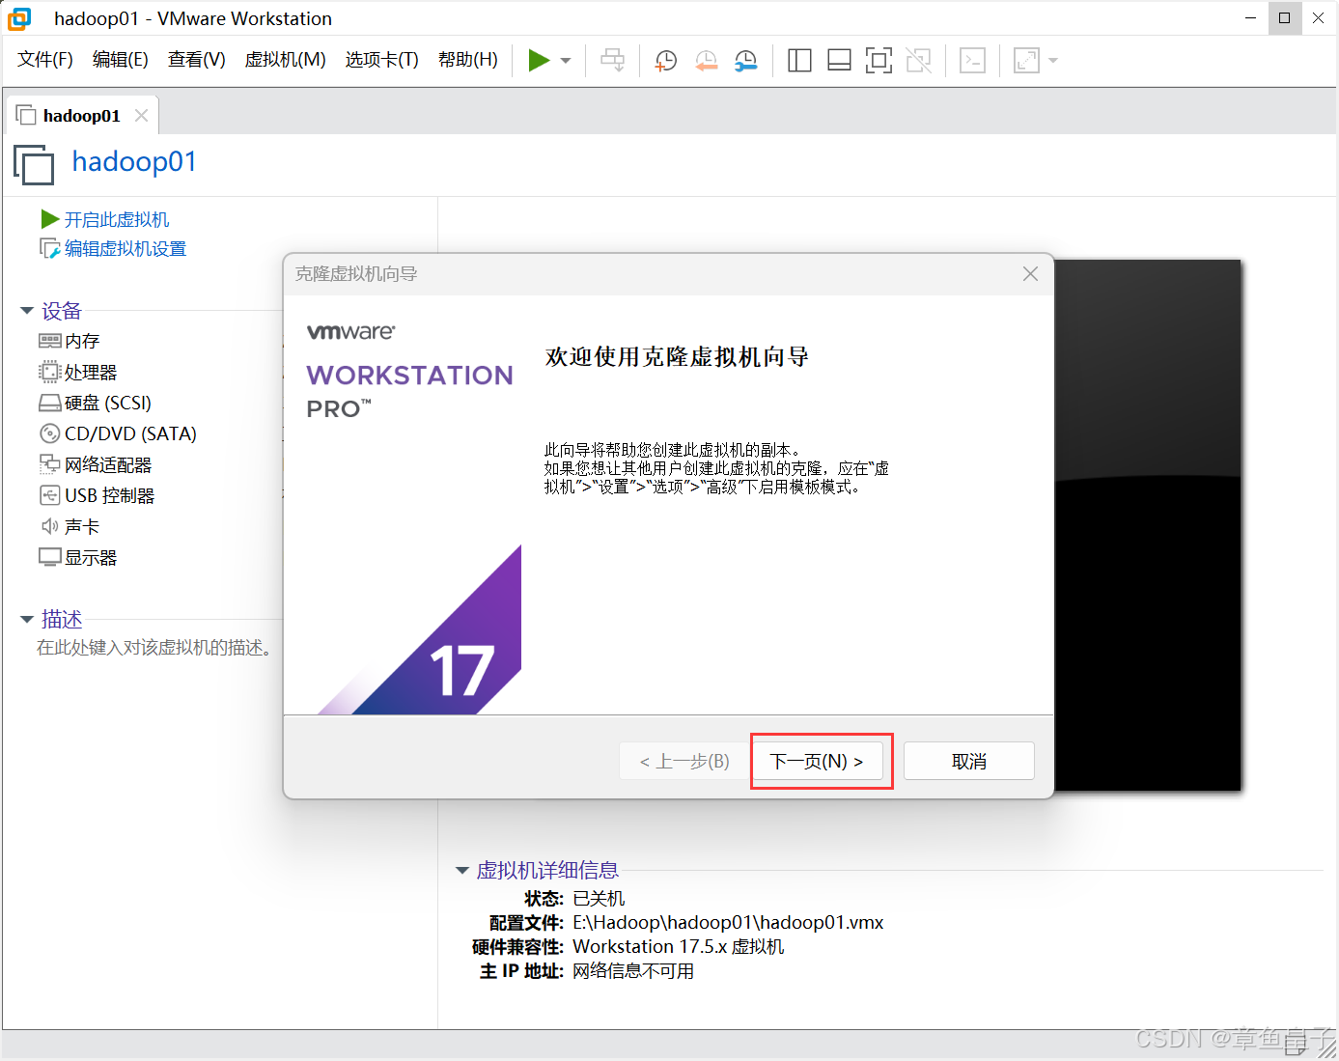Select the 网络适配器 device row

(96, 464)
